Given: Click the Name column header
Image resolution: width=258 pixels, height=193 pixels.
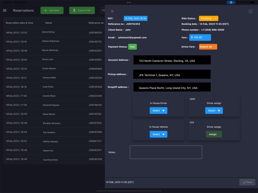Looking at the screenshot, I should [x=49, y=23].
